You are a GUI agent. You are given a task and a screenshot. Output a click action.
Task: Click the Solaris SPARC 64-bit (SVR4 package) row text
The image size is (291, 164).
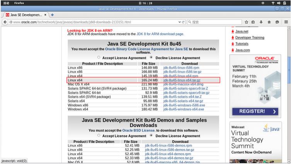pyautogui.click(x=97, y=89)
